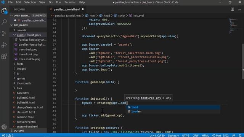Choose the 'loader' autocomplete suggestion

click(173, 112)
